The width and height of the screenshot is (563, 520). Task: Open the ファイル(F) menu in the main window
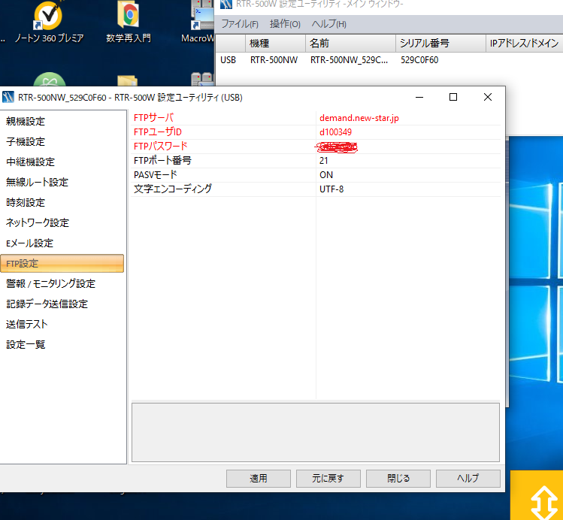point(240,24)
